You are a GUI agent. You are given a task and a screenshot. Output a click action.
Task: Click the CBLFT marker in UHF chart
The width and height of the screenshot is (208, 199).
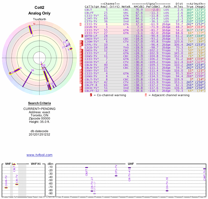coord(86,168)
